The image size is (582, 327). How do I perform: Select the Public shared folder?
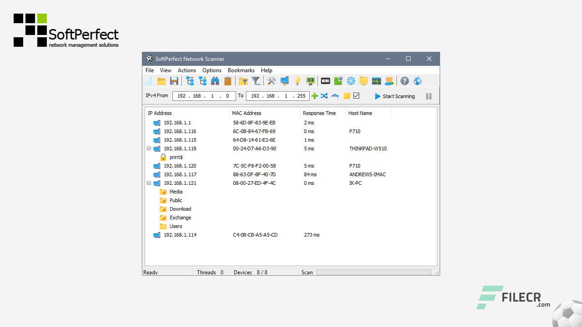click(x=176, y=200)
